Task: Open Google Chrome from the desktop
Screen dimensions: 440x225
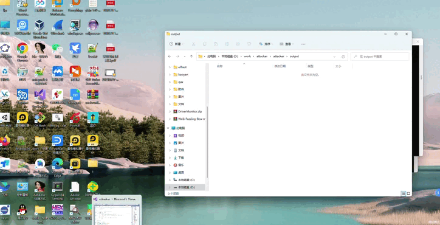Action: [x=22, y=50]
